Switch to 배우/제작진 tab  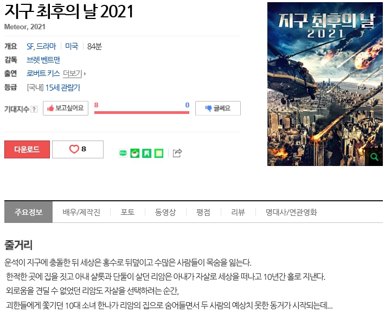click(81, 212)
